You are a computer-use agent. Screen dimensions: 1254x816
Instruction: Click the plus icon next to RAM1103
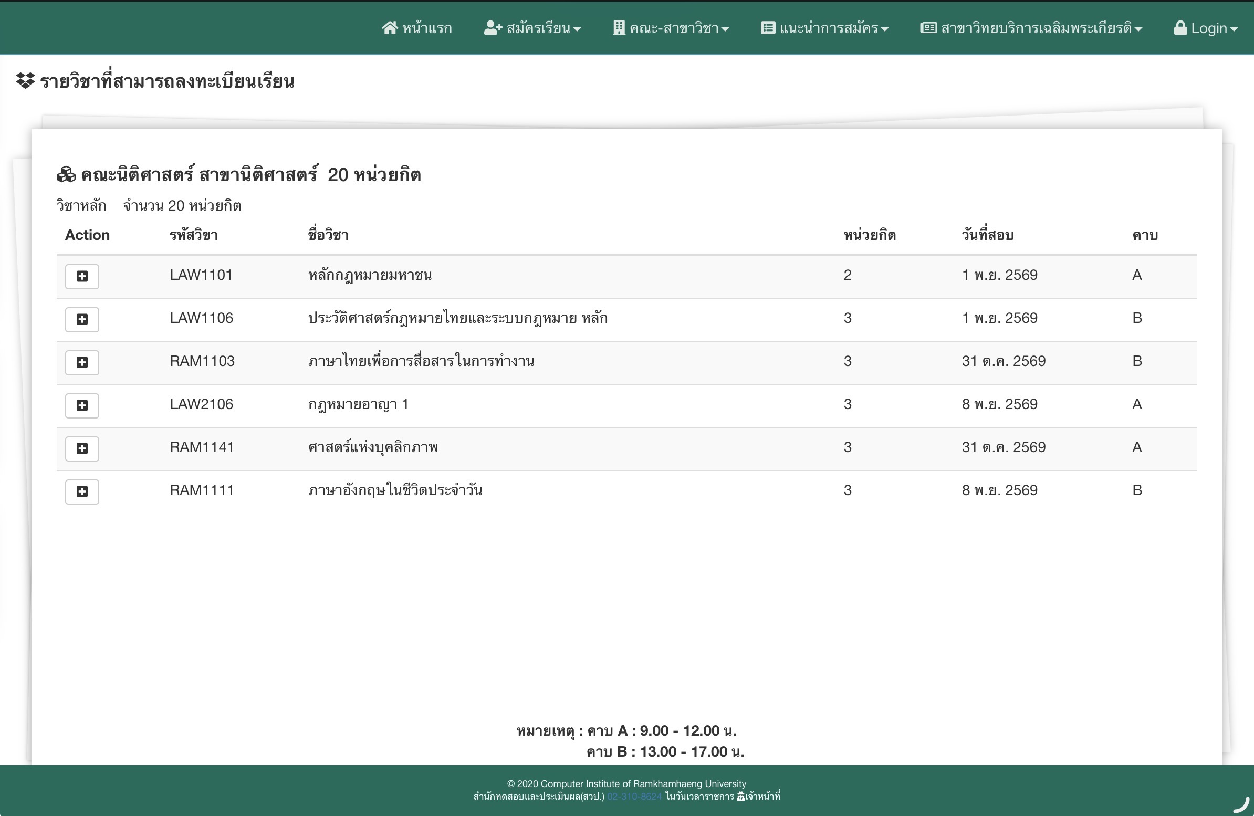[82, 362]
